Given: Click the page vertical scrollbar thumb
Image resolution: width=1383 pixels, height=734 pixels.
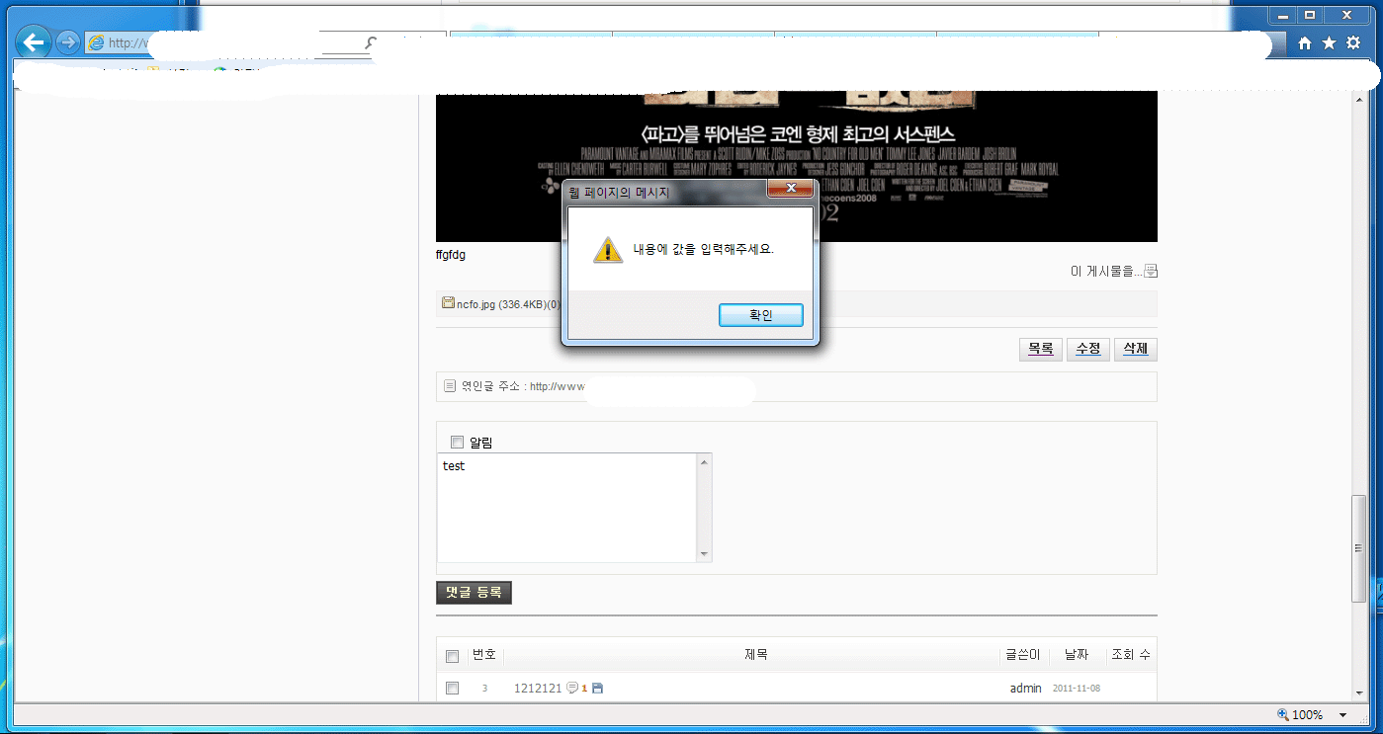Looking at the screenshot, I should tap(1358, 548).
